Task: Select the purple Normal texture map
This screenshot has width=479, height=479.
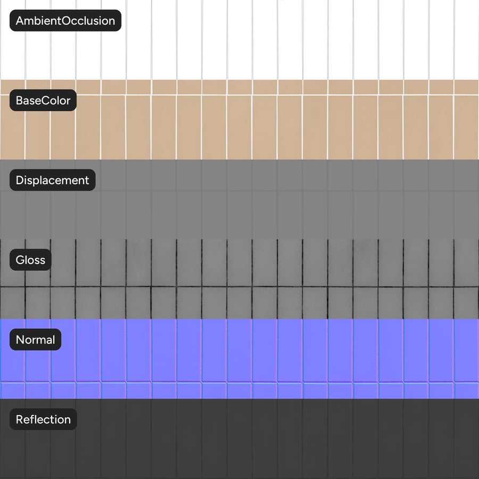Action: 240,359
